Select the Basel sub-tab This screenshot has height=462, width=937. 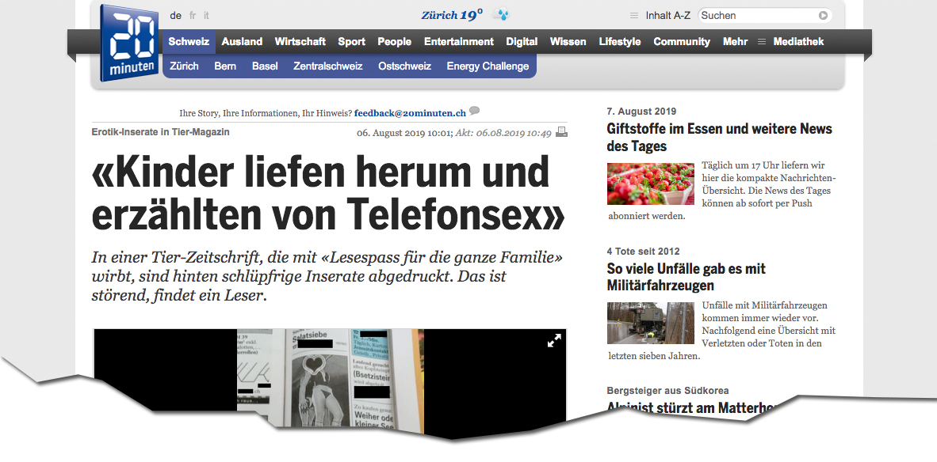point(265,66)
